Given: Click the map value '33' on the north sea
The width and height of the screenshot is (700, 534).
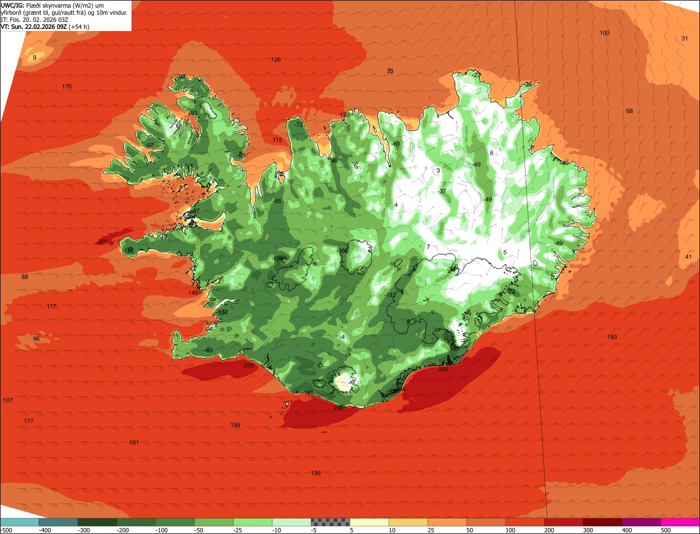Looking at the screenshot, I should 390,71.
